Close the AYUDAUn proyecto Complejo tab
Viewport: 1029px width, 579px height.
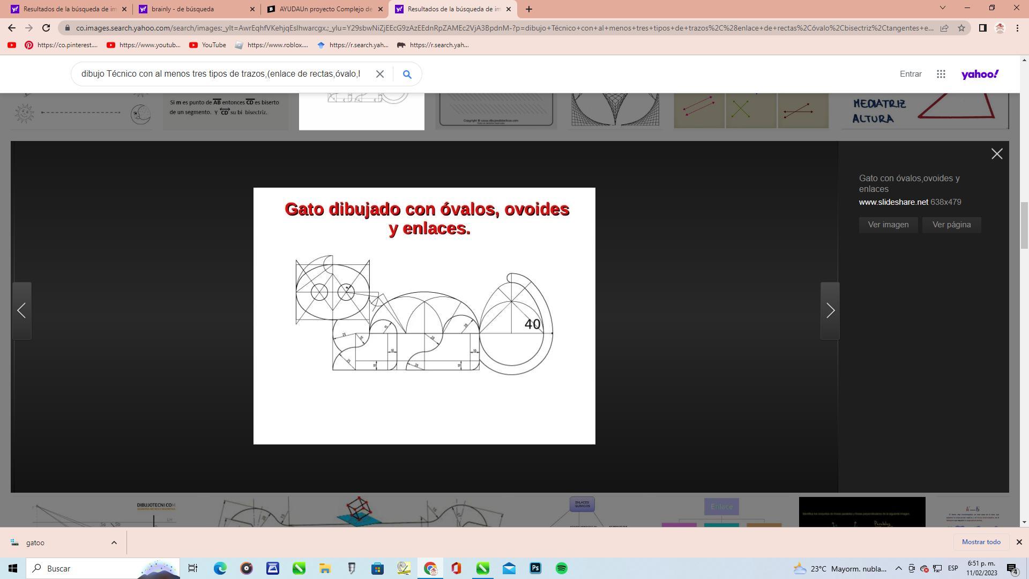pyautogui.click(x=381, y=9)
